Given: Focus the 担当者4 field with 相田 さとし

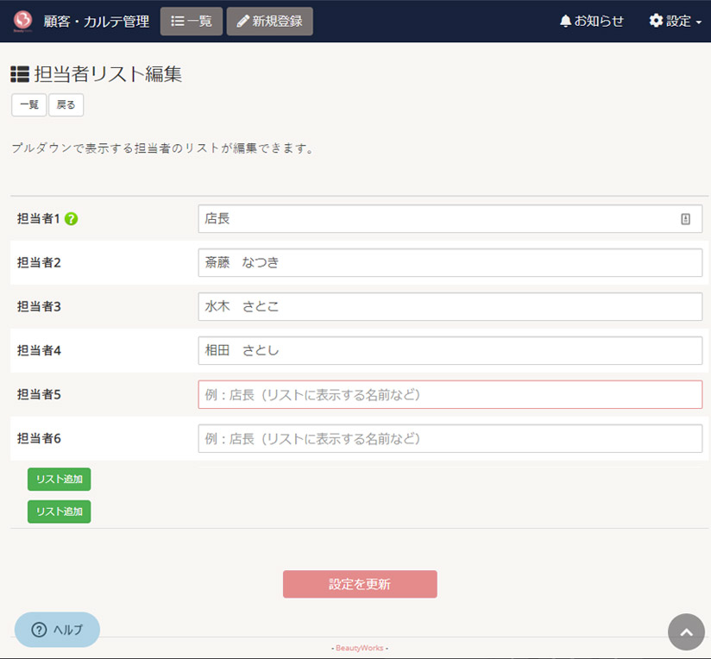Looking at the screenshot, I should pyautogui.click(x=450, y=351).
